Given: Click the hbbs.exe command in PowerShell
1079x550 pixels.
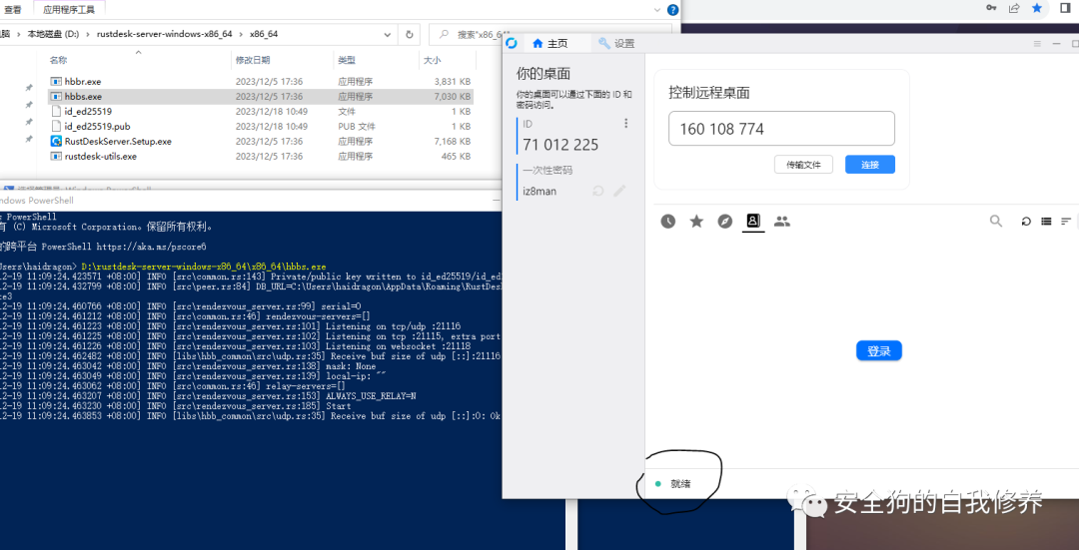Looking at the screenshot, I should 204,267.
